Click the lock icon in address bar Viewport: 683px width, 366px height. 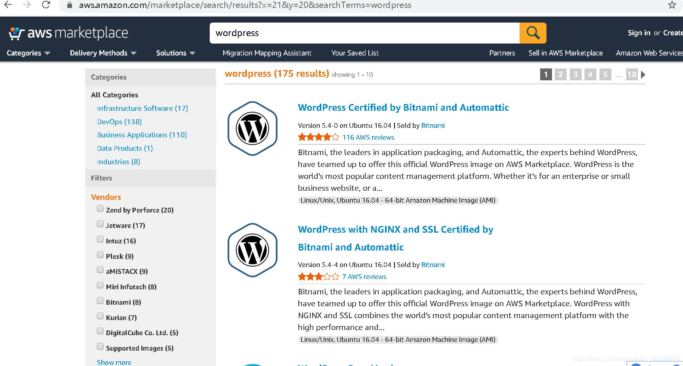tap(70, 5)
